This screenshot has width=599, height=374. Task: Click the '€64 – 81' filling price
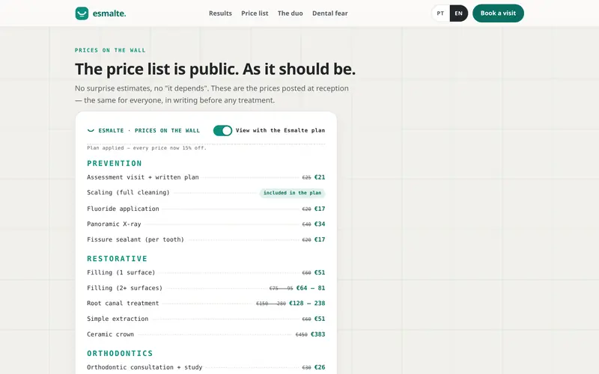(x=311, y=288)
